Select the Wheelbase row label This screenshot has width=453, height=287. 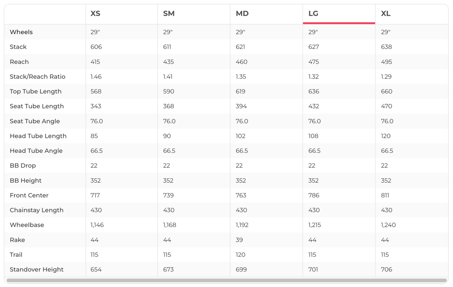click(27, 225)
